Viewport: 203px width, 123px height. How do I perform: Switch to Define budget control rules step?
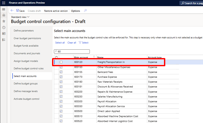(28, 69)
